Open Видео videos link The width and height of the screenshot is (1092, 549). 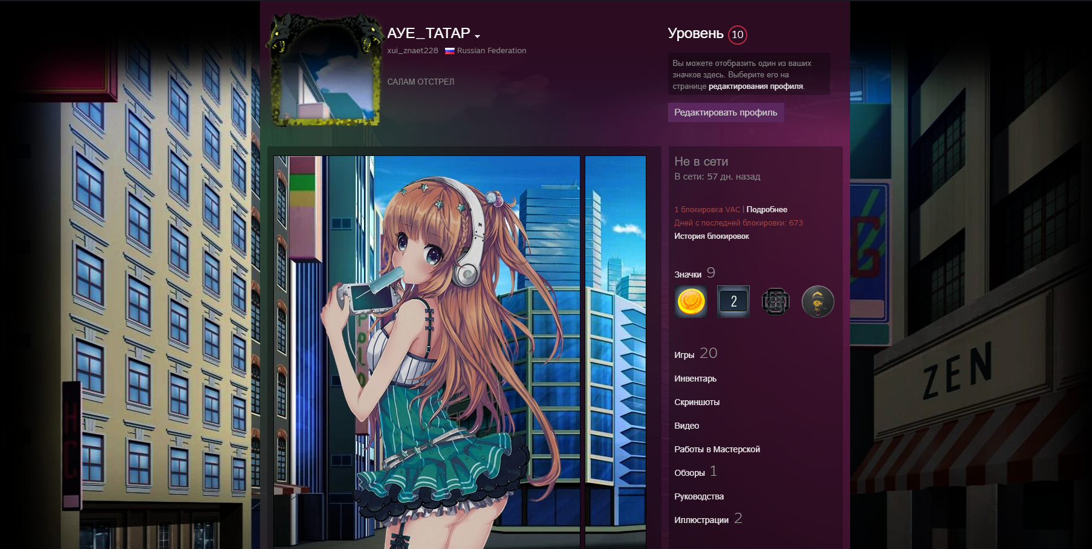[x=686, y=426]
